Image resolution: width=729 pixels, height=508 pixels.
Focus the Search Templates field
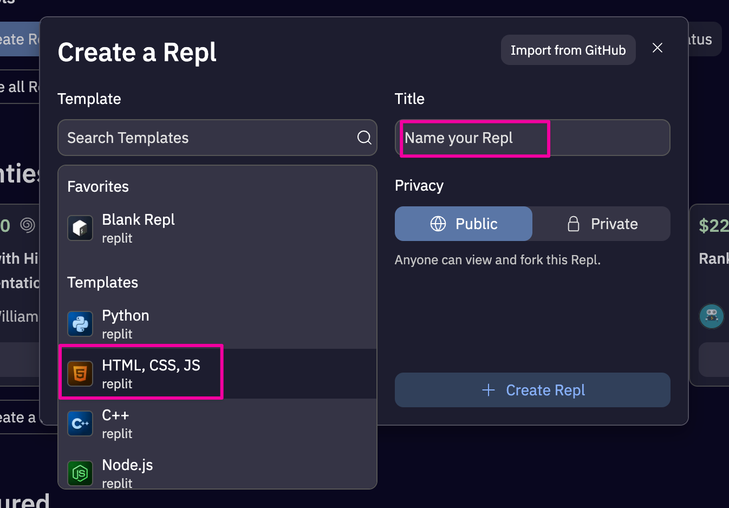217,138
